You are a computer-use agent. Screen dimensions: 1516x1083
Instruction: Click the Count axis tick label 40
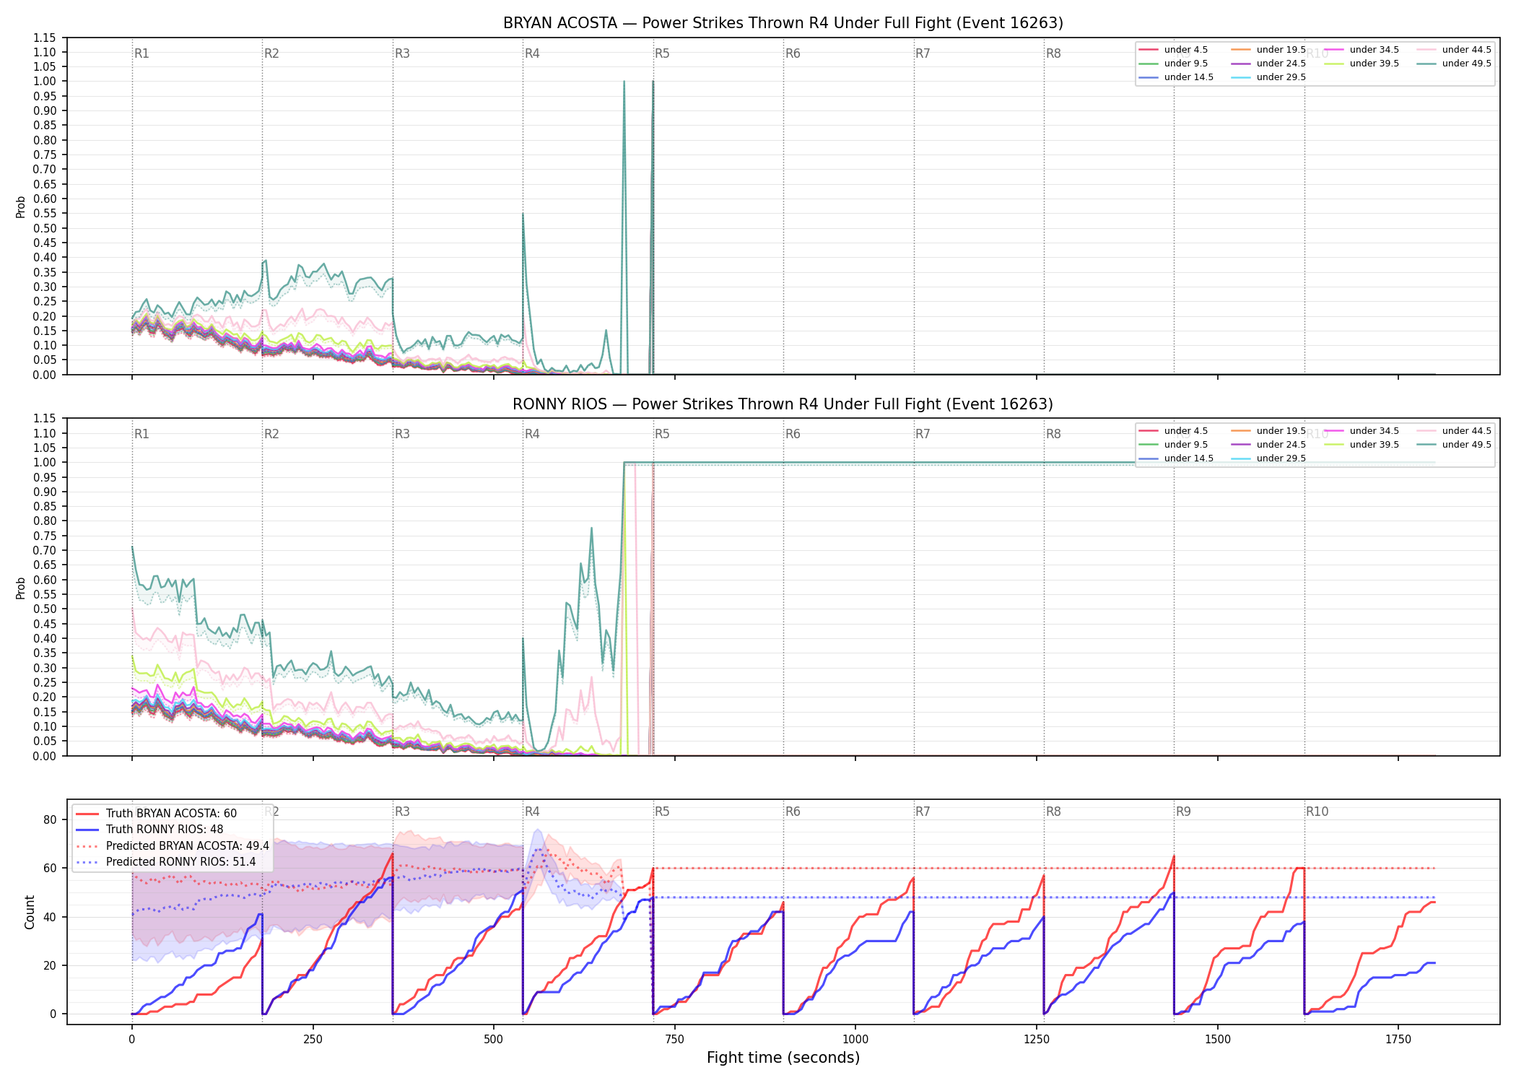click(x=50, y=917)
